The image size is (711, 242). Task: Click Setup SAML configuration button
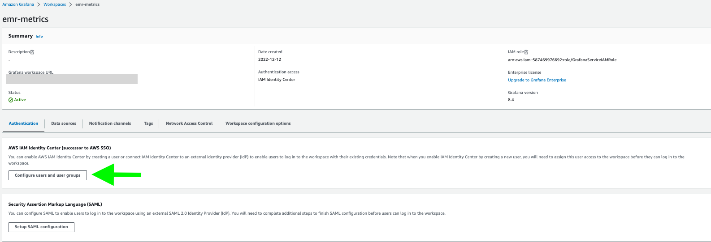[x=41, y=227]
